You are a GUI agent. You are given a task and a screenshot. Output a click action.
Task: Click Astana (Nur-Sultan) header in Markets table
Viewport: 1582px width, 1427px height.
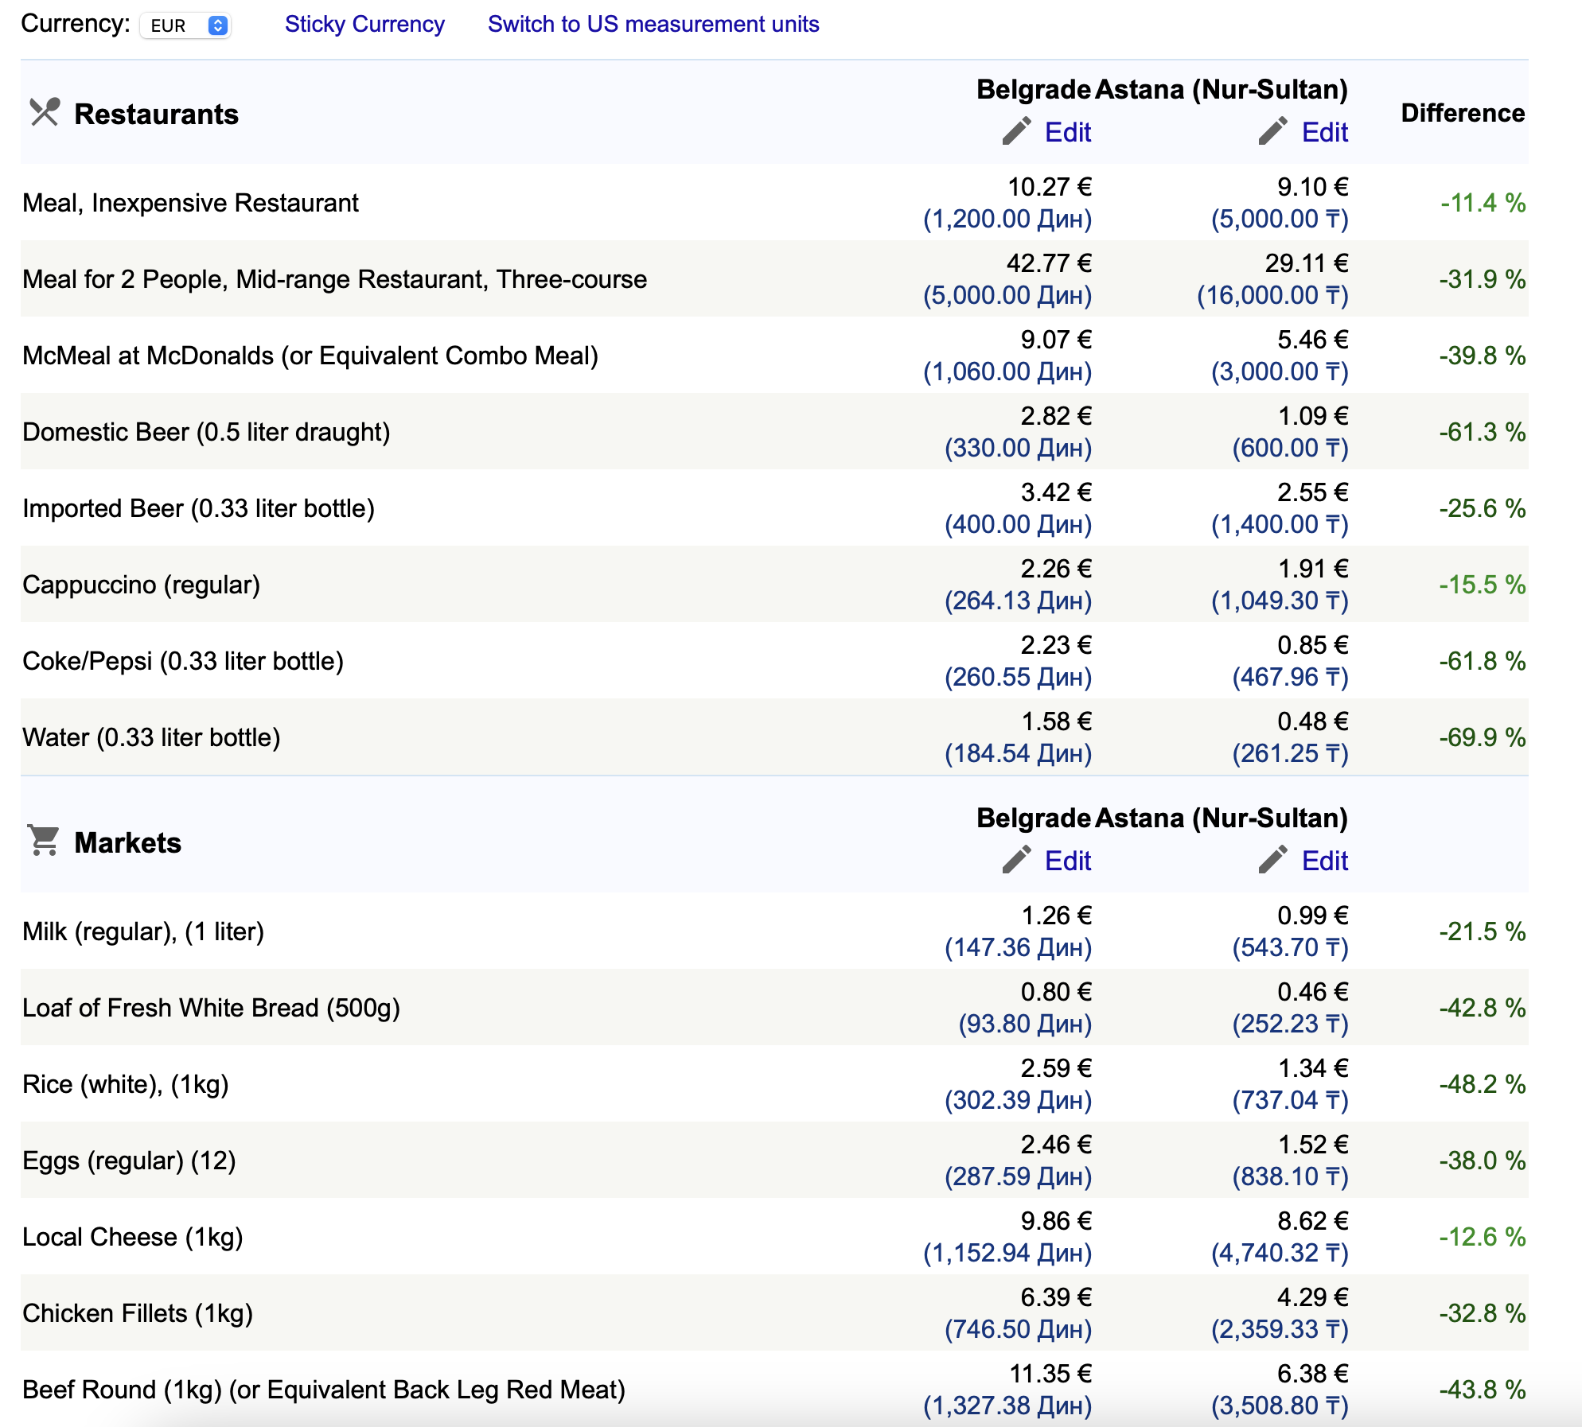pos(1222,818)
